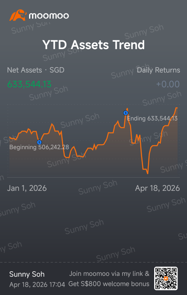The height and width of the screenshot is (295, 187).
Task: Click the green 633,544.13 net assets value
Action: click(x=29, y=84)
